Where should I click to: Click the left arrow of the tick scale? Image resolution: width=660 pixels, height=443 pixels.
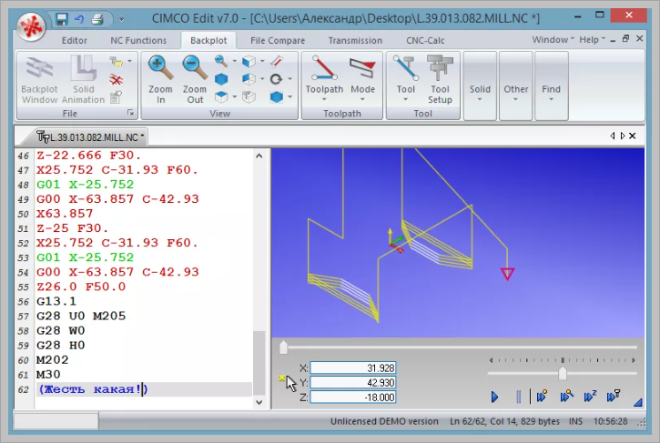pyautogui.click(x=491, y=360)
